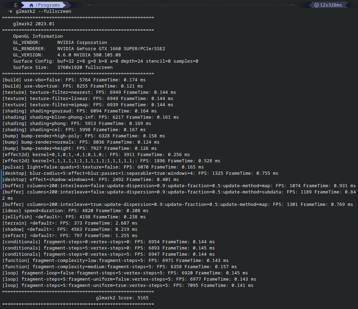358x309 pixels.
Task: Click the shading=gouraud result line
Action: pos(79,111)
